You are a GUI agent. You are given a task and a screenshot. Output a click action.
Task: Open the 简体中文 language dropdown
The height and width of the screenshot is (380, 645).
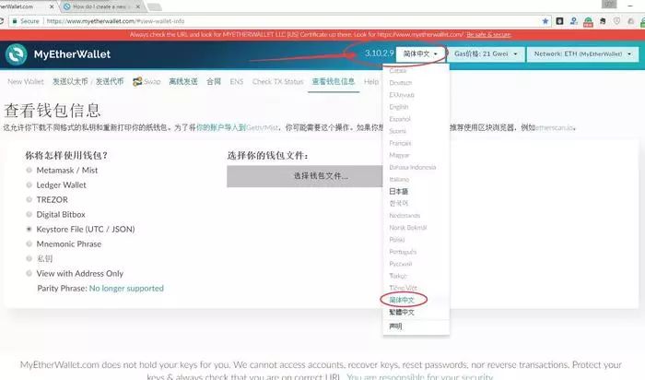coord(420,53)
